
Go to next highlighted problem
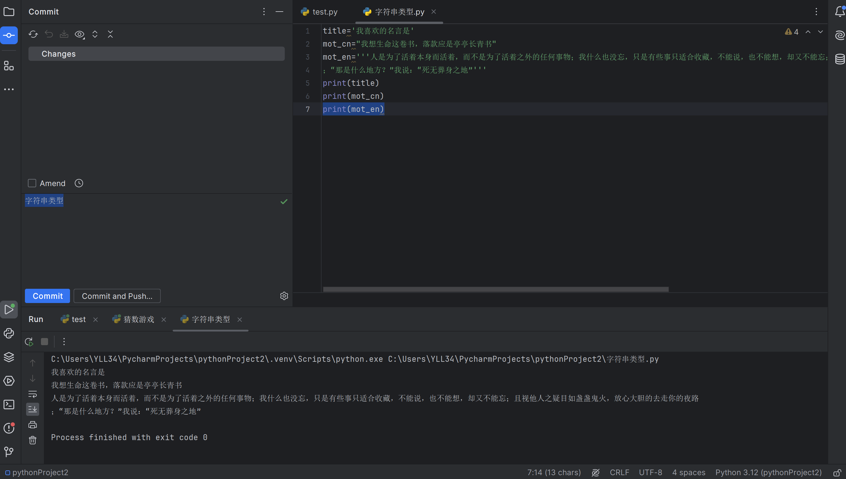[x=820, y=32]
